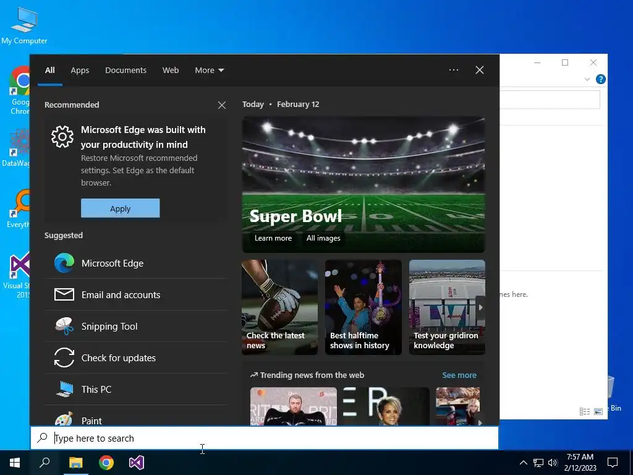633x475 pixels.
Task: Open Email and accounts settings
Action: 135,295
